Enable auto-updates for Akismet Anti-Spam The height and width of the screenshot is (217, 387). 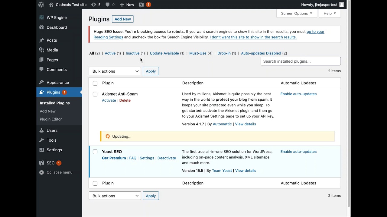pyautogui.click(x=298, y=94)
